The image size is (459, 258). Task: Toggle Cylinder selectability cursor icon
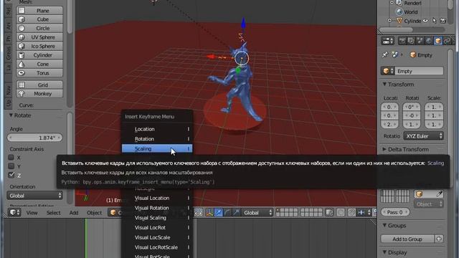[434, 21]
